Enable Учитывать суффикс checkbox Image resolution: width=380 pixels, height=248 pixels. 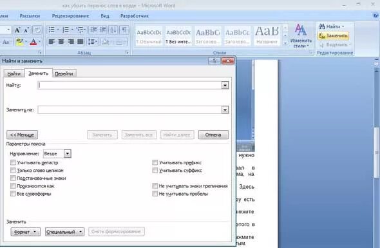coord(155,170)
